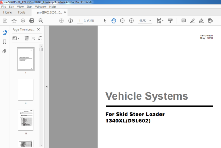
Task: Click thumbnail panel scroll up arrow
Action: [41, 46]
